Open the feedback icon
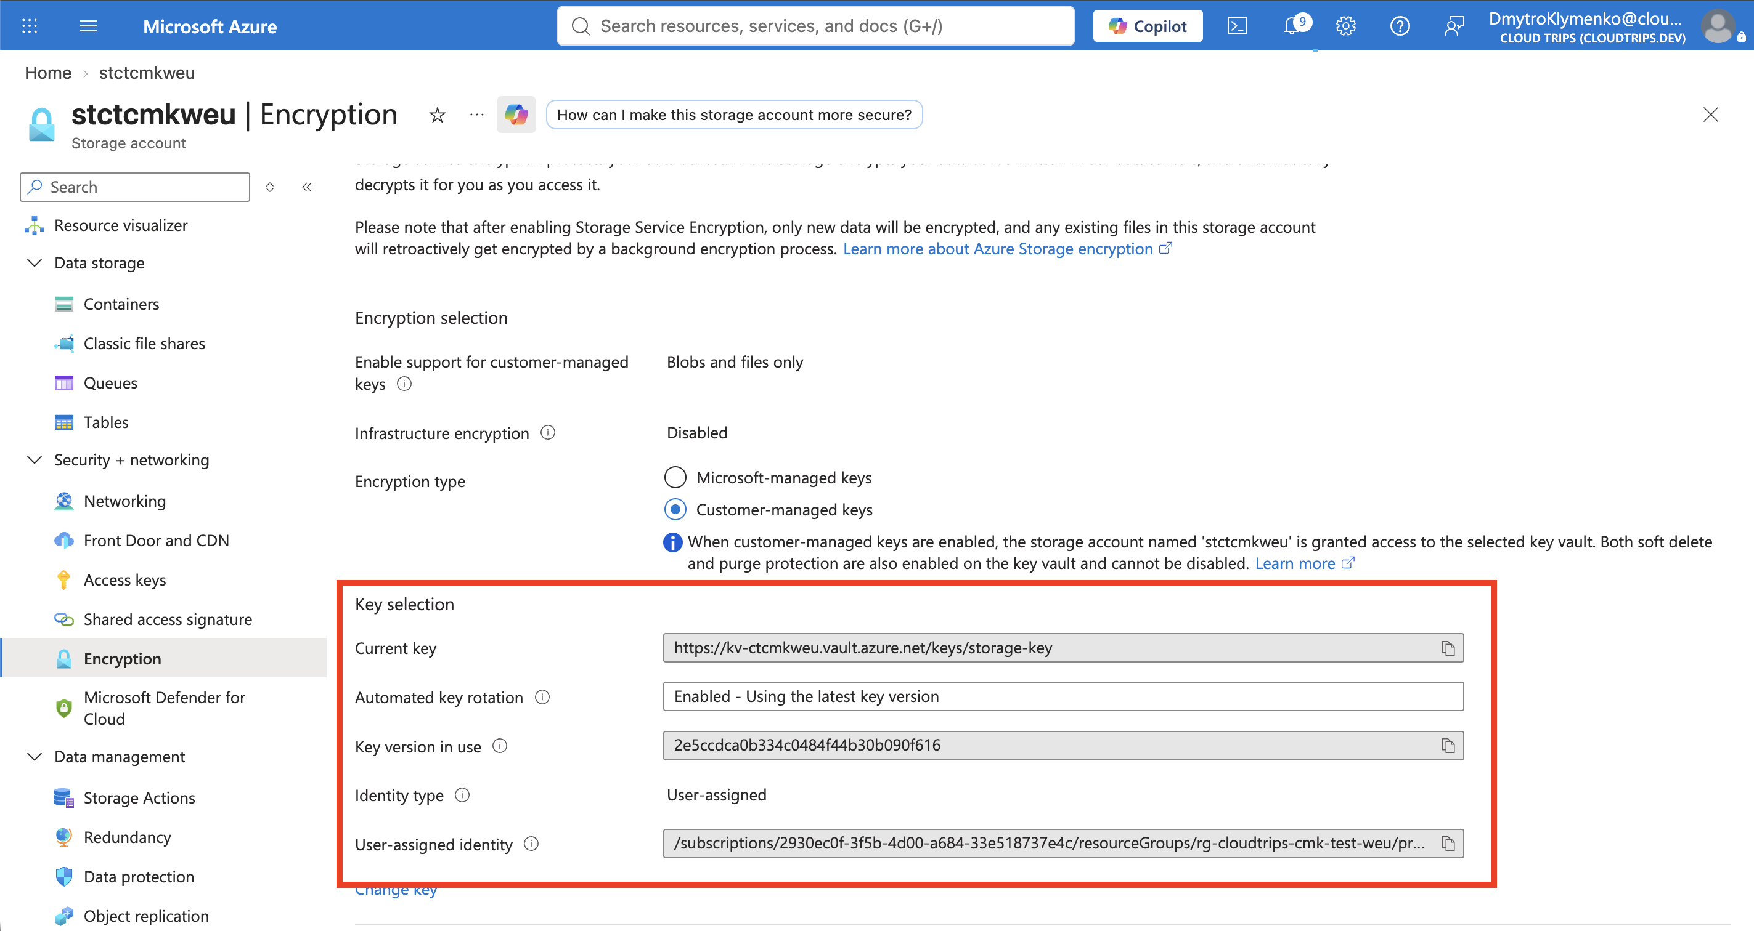1754x931 pixels. pos(1454,26)
